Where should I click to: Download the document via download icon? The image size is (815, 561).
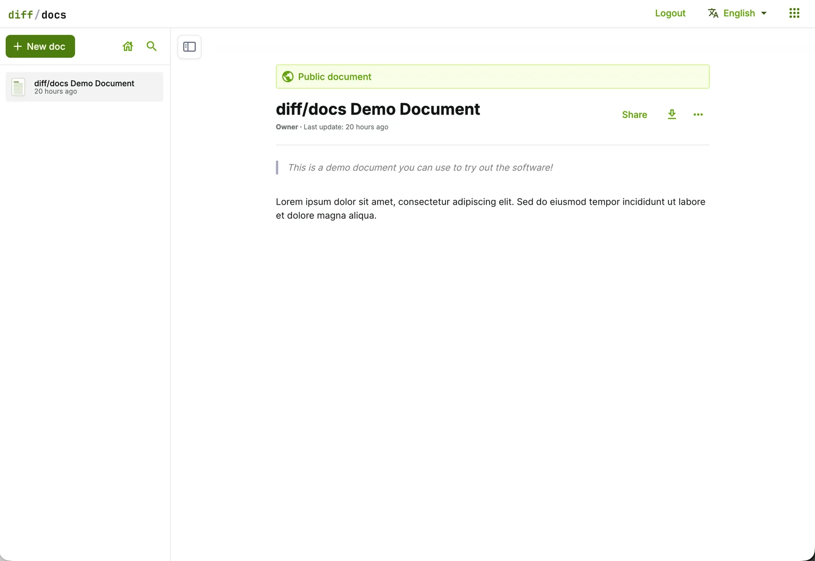click(672, 115)
